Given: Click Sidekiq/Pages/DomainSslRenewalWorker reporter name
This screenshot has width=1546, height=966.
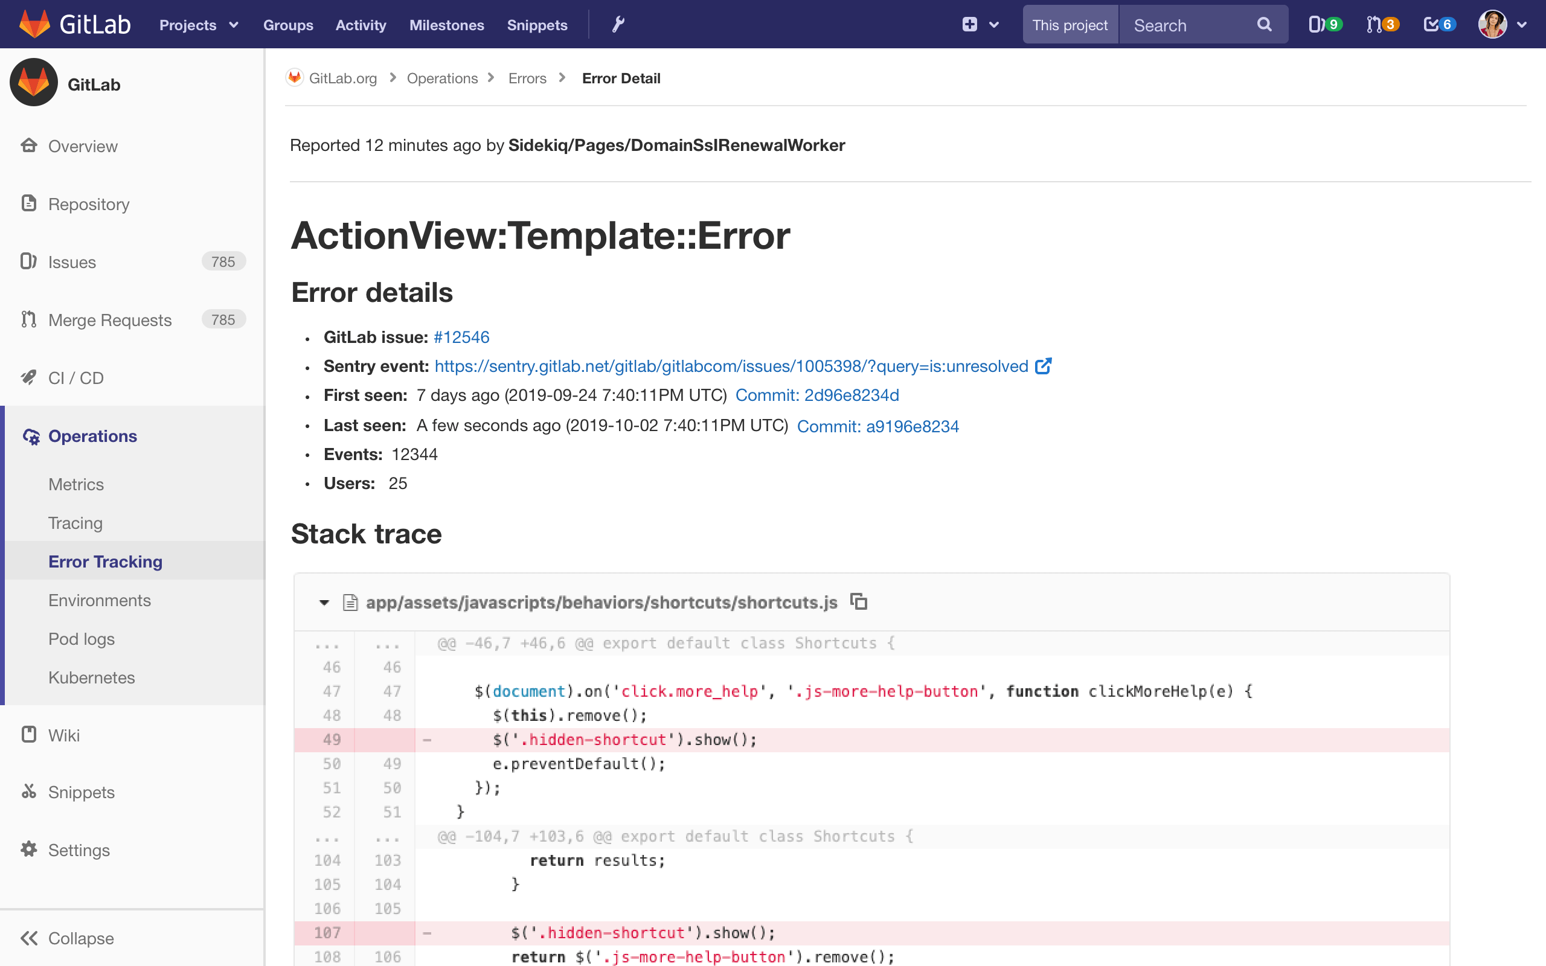Looking at the screenshot, I should pos(676,145).
